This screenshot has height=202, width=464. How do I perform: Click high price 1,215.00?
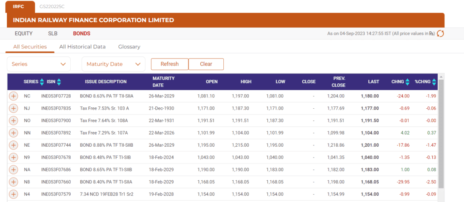pos(240,145)
